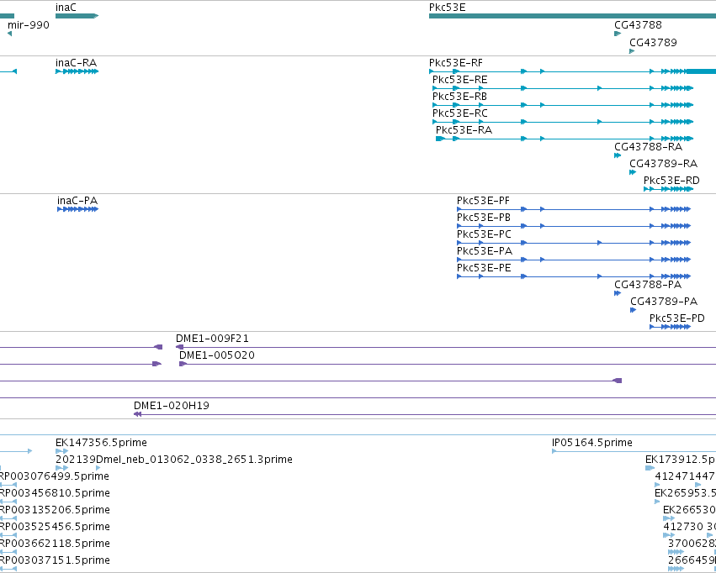Click the 202139Dmel_neb_013062_0338_2651.3prime label

click(174, 459)
